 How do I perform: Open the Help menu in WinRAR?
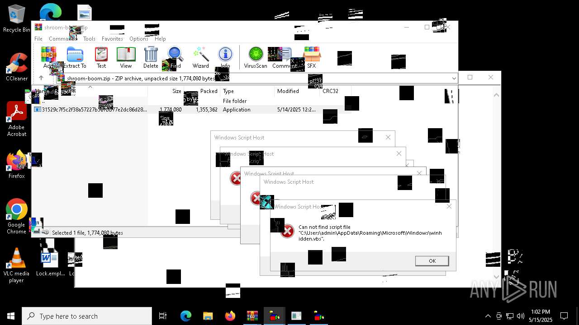[160, 39]
